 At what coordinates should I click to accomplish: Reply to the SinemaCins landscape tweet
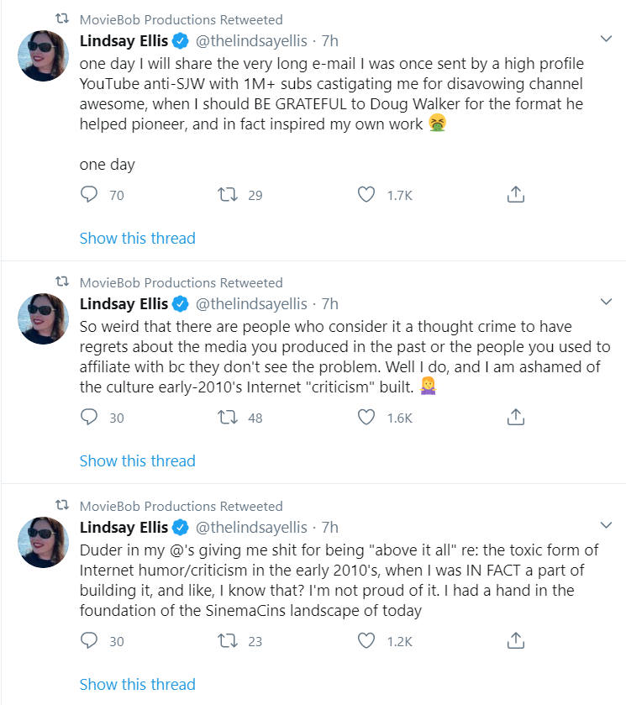tap(89, 640)
